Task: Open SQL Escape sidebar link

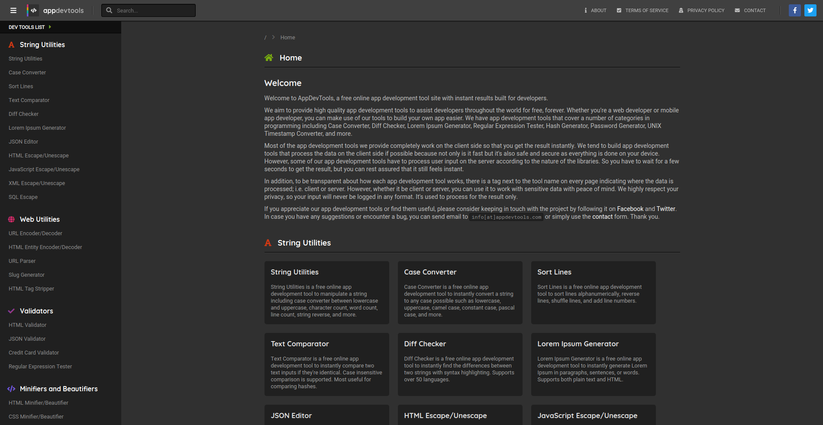Action: click(x=23, y=197)
